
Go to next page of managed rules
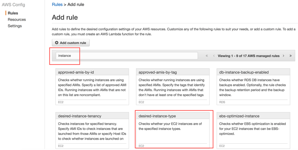(284, 56)
